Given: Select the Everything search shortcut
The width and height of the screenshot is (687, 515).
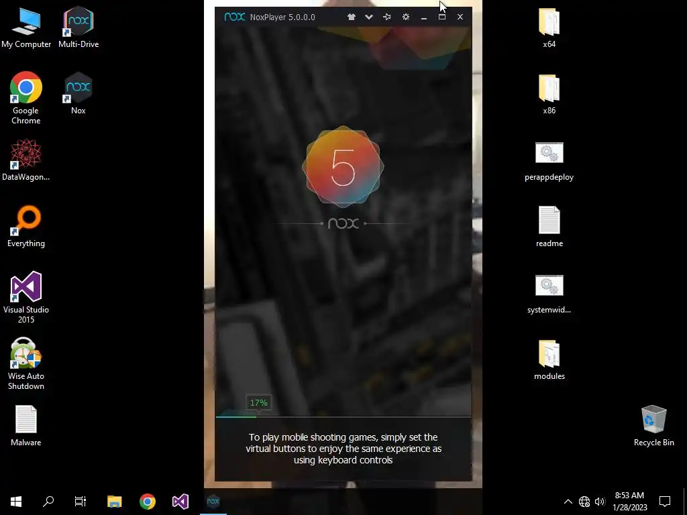Looking at the screenshot, I should click(x=26, y=227).
